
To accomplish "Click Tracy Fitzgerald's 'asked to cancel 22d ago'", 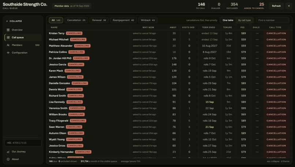I will 145,121.
